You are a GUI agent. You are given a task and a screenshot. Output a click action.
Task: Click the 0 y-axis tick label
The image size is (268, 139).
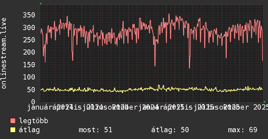tap(33, 102)
